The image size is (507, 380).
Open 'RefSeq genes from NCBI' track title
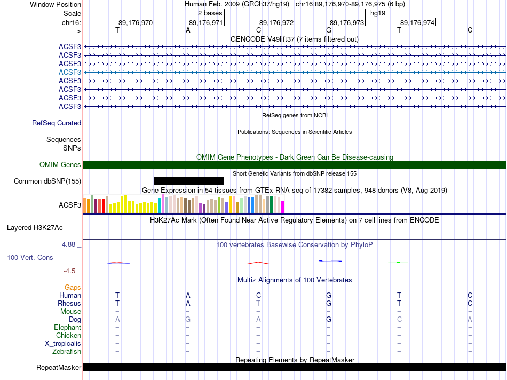[295, 115]
